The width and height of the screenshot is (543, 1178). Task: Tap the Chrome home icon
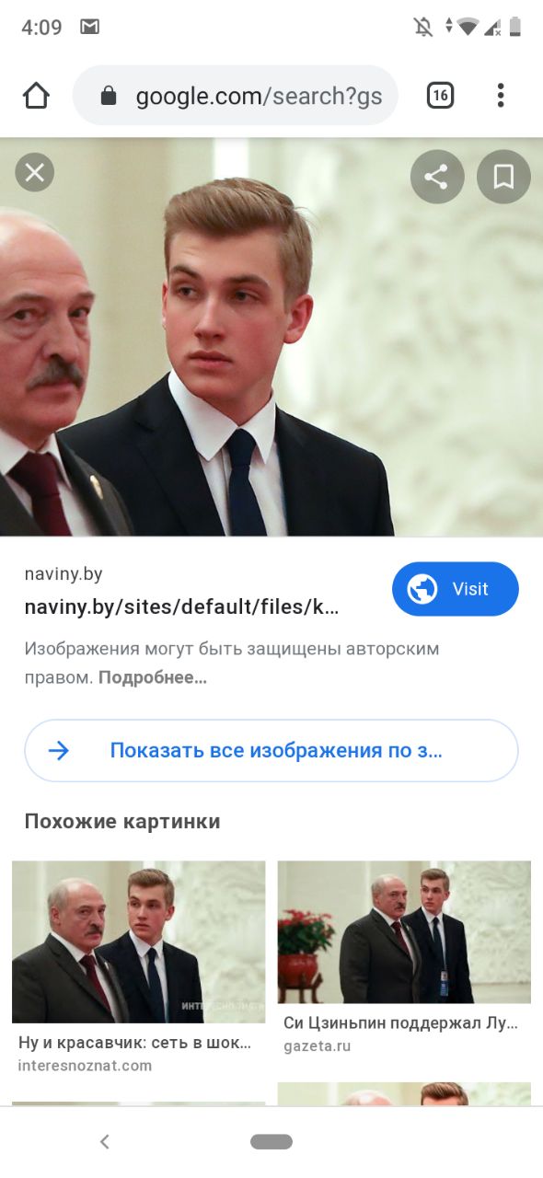[x=36, y=96]
